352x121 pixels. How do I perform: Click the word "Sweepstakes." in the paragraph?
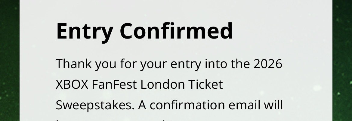pyautogui.click(x=95, y=106)
